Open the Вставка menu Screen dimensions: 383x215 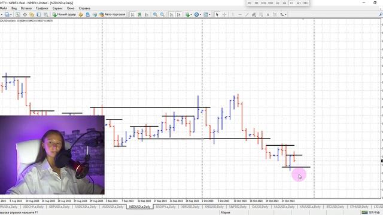26,8
